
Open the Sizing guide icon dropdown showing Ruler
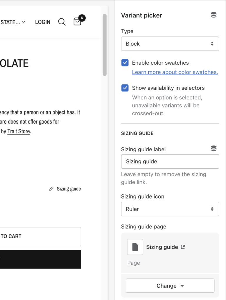[170, 209]
